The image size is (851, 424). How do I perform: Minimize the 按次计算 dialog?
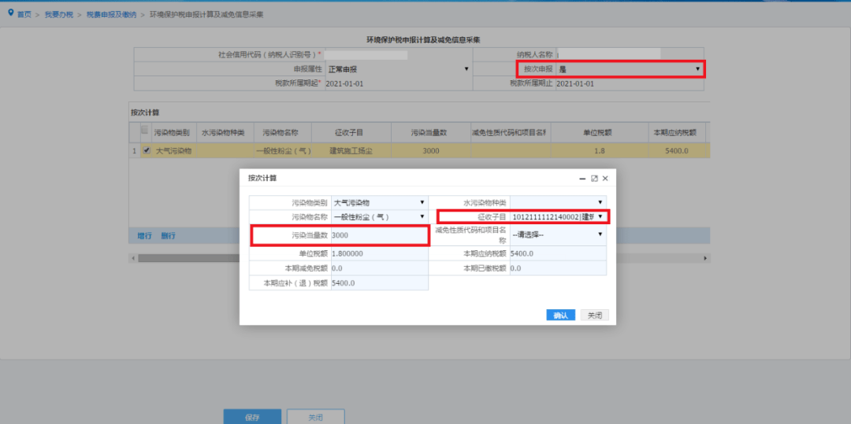582,178
